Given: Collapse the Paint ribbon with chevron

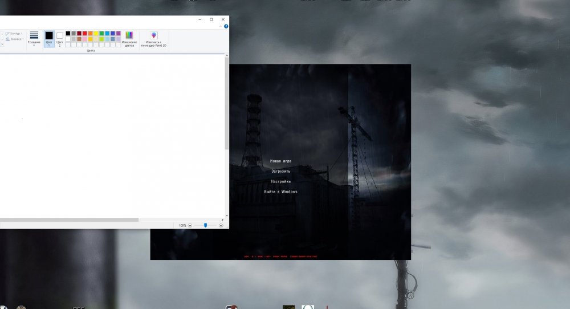Looking at the screenshot, I should pyautogui.click(x=220, y=26).
